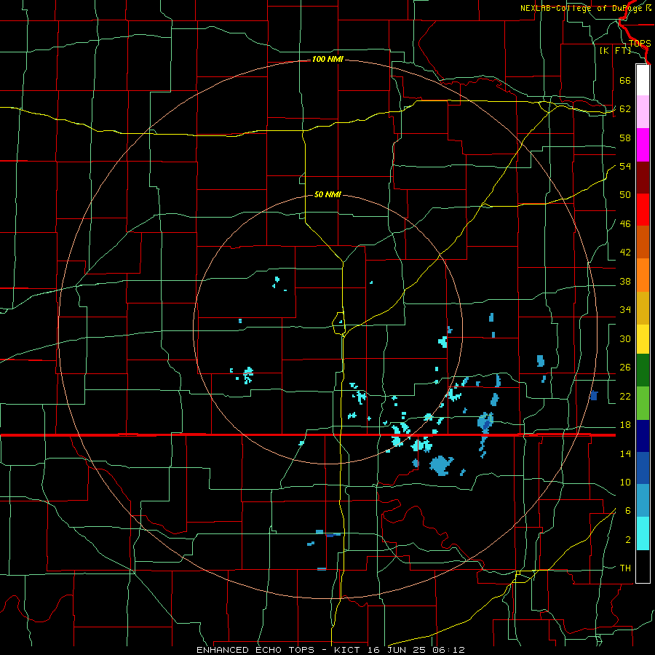Viewport: 655px width, 655px height.
Task: Click the black threshold swatch at scale bottom
Action: click(643, 566)
